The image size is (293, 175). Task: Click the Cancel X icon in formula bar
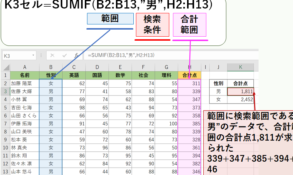tap(52, 55)
